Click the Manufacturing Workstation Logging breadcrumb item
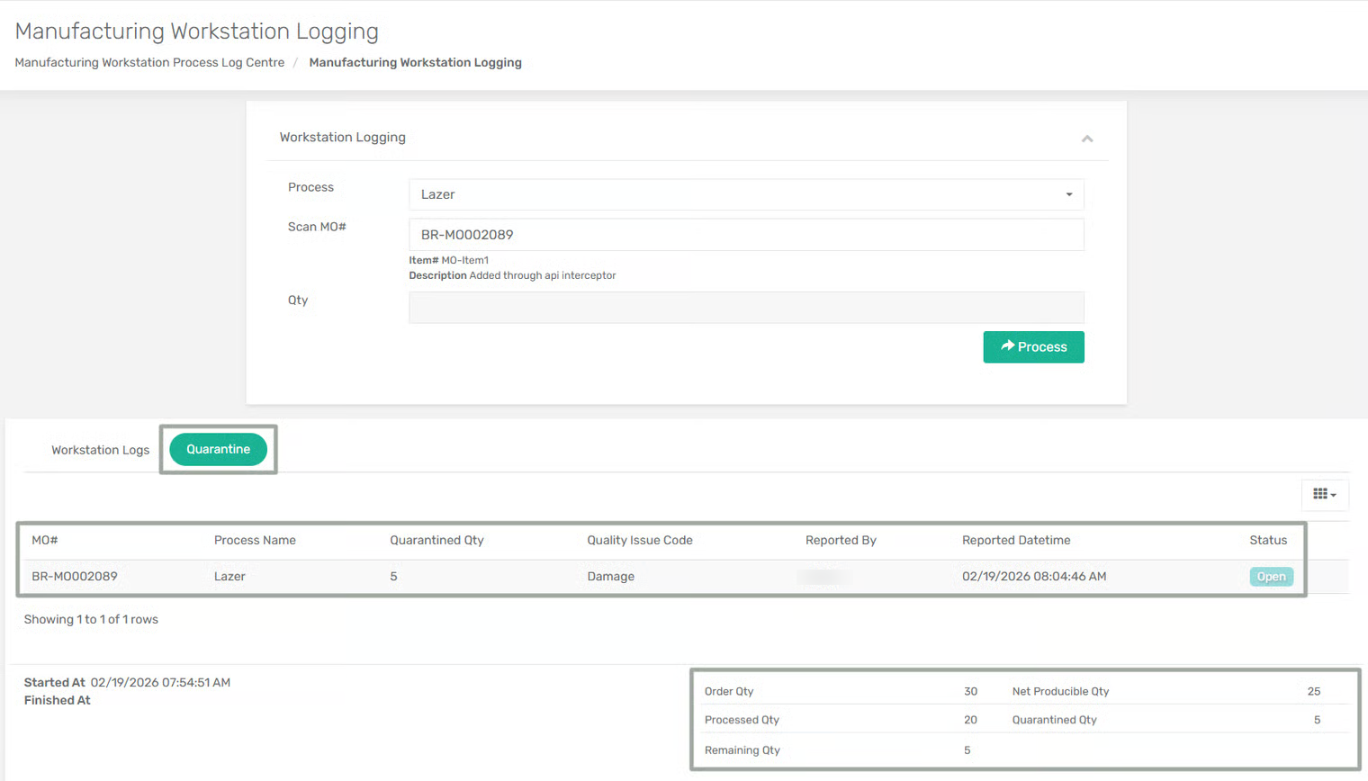 coord(415,62)
